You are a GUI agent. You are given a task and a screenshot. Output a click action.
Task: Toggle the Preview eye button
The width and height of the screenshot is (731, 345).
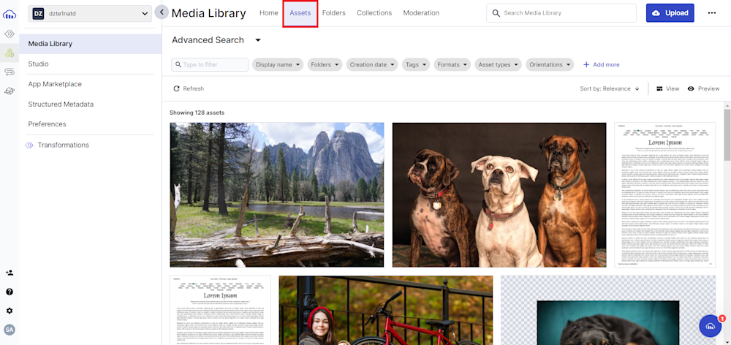coord(703,88)
